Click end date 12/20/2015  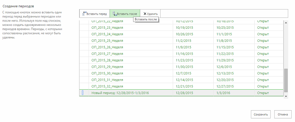point(225,80)
